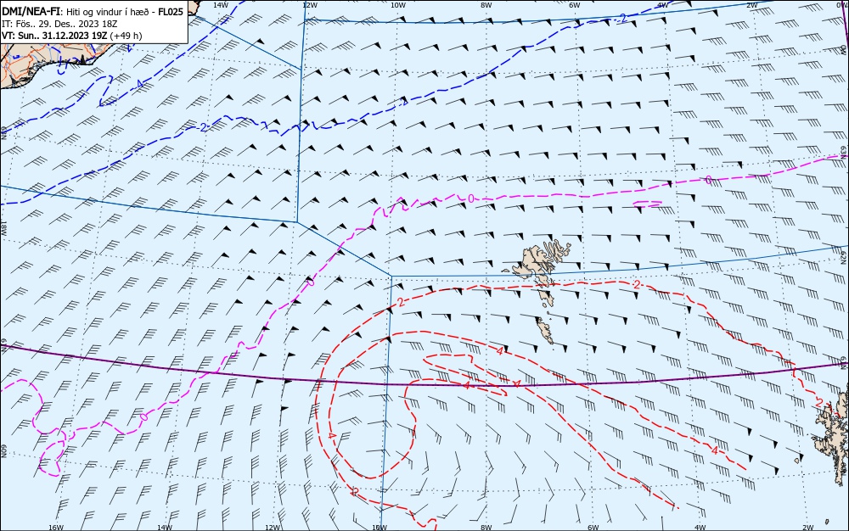Click the magenta 0 isotherm label north of the Faroes
Screen dimensions: 849x531
coord(470,199)
